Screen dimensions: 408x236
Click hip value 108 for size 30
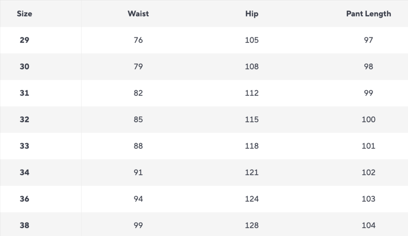point(252,67)
